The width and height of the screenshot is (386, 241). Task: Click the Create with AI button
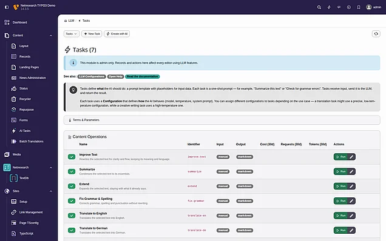click(x=117, y=34)
